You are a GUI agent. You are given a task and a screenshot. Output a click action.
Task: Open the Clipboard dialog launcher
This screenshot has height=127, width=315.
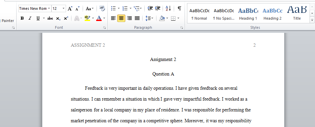(14, 28)
